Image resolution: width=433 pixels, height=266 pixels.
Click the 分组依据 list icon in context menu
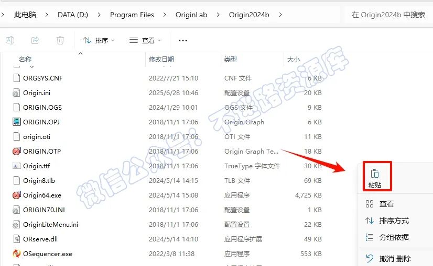(x=370, y=237)
